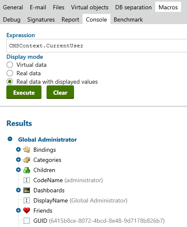Click the DisplayName text field icon
Screen dimensions: 187x227
27,200
